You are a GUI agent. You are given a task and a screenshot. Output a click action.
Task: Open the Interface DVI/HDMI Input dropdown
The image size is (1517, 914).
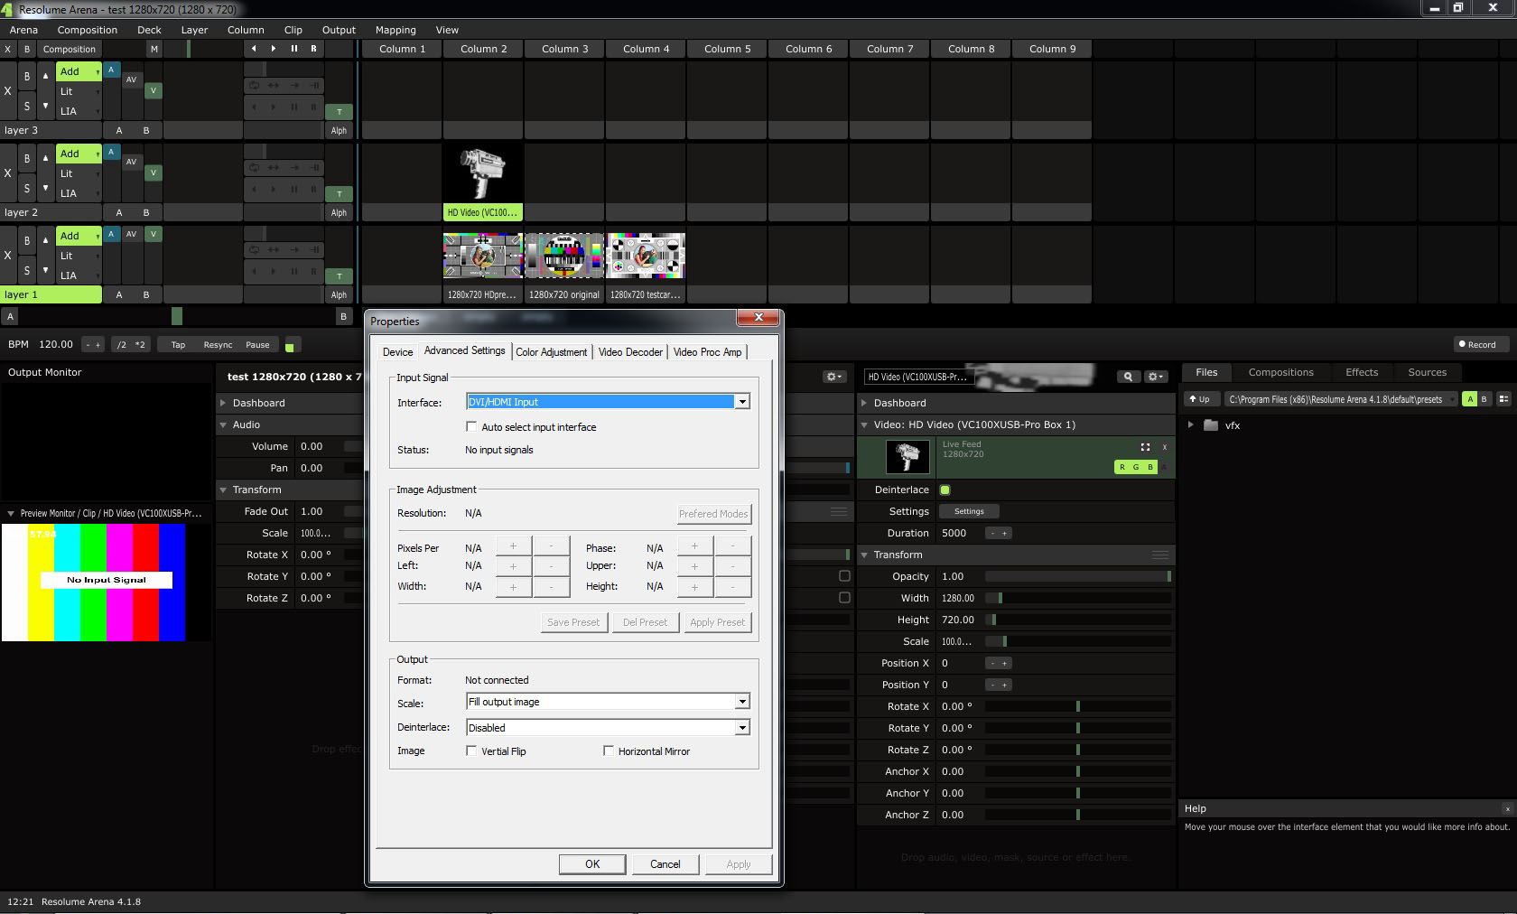click(741, 402)
